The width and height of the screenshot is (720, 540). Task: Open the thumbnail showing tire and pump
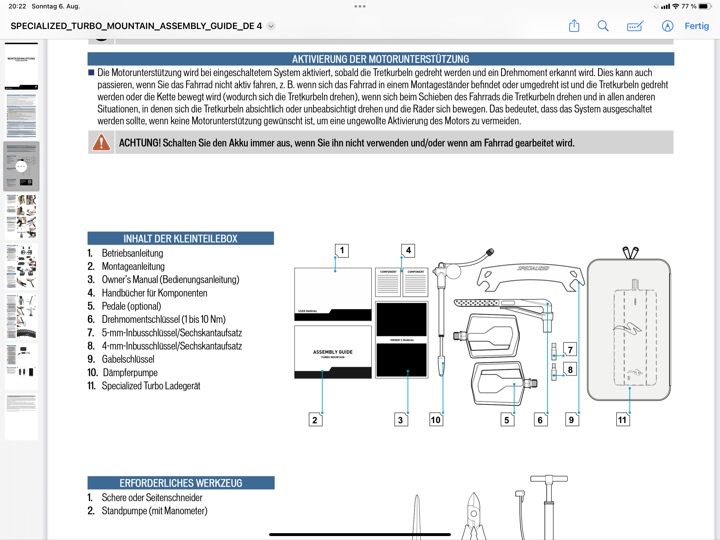[21, 317]
